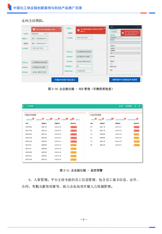162x234 pixels.
Task: Click the unloading contact phone field
Action: [x=84, y=71]
